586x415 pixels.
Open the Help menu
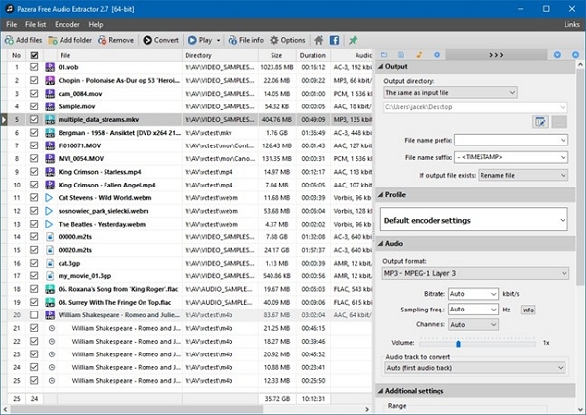point(96,24)
